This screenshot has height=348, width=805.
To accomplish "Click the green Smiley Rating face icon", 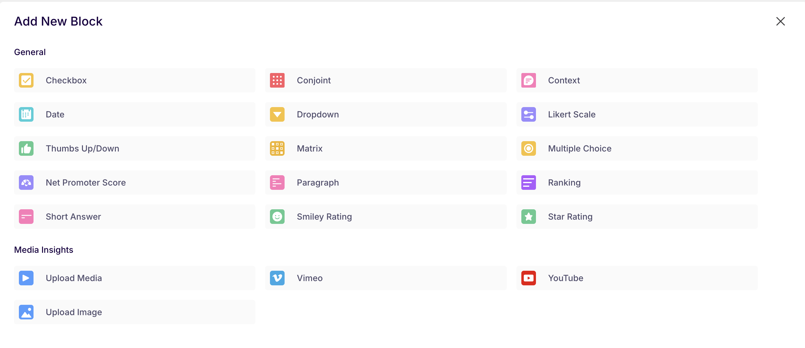I will pyautogui.click(x=277, y=216).
